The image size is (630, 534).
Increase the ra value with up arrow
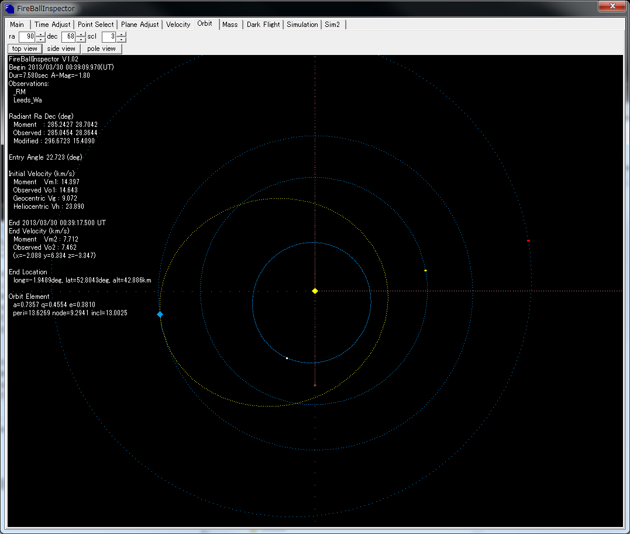coord(40,34)
